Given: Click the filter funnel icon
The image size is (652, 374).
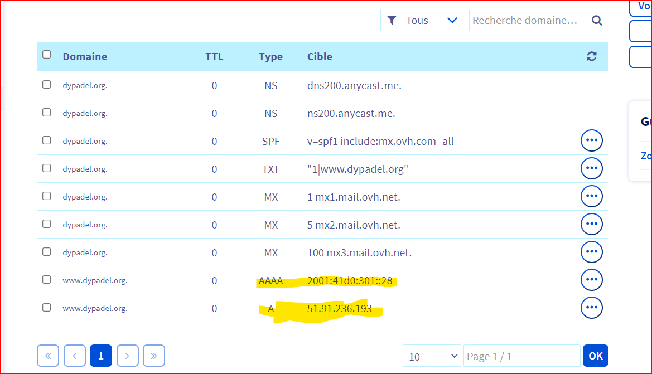Looking at the screenshot, I should (x=392, y=20).
